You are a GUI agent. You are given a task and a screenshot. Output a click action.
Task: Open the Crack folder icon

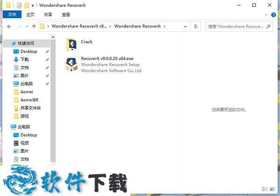point(71,45)
